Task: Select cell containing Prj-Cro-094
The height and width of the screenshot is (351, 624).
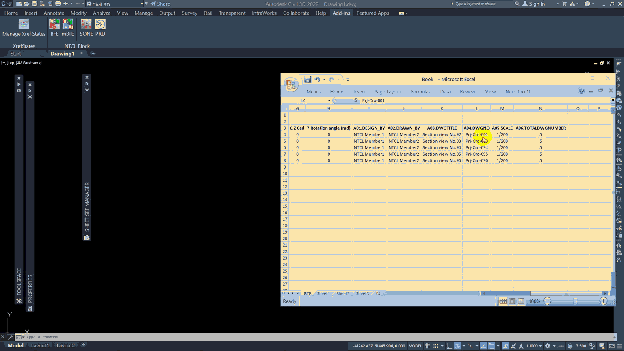Action: [477, 147]
